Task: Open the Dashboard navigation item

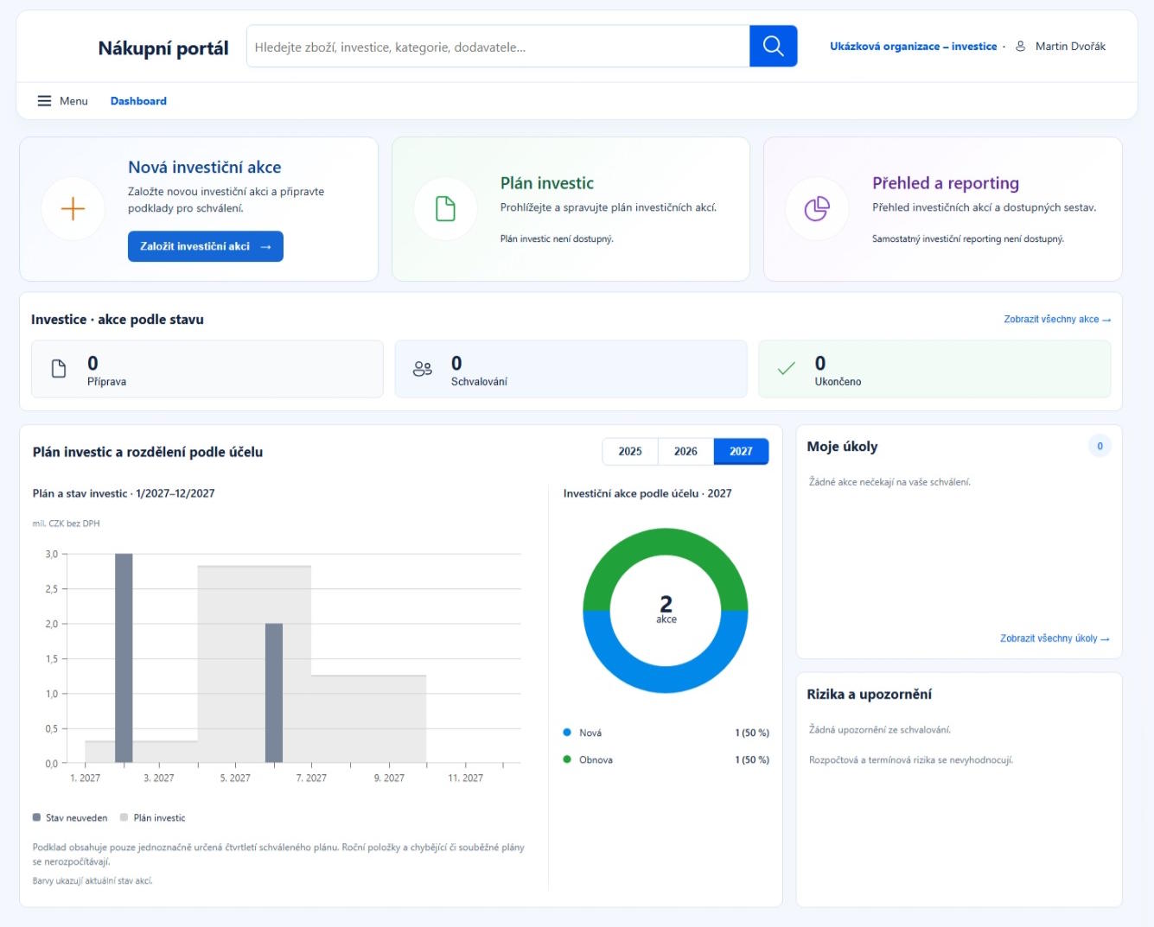Action: pyautogui.click(x=138, y=101)
